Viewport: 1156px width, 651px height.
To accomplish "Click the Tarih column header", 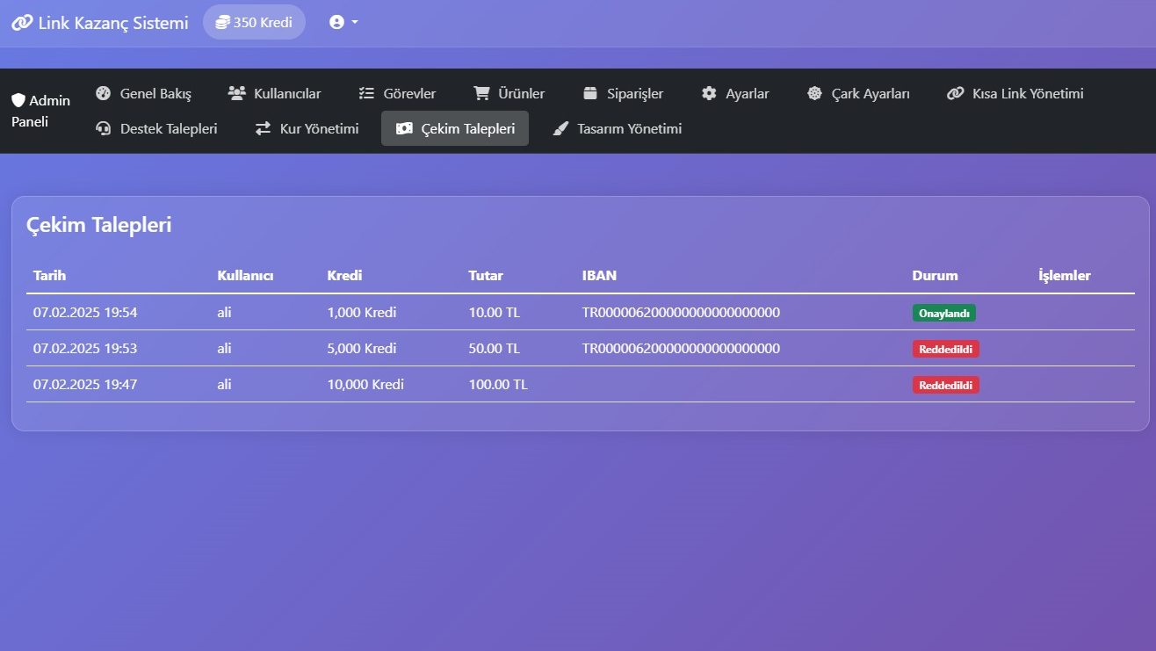I will coord(50,275).
